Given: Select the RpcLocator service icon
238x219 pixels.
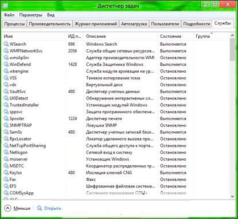Looking at the screenshot, I should [x=6, y=139].
